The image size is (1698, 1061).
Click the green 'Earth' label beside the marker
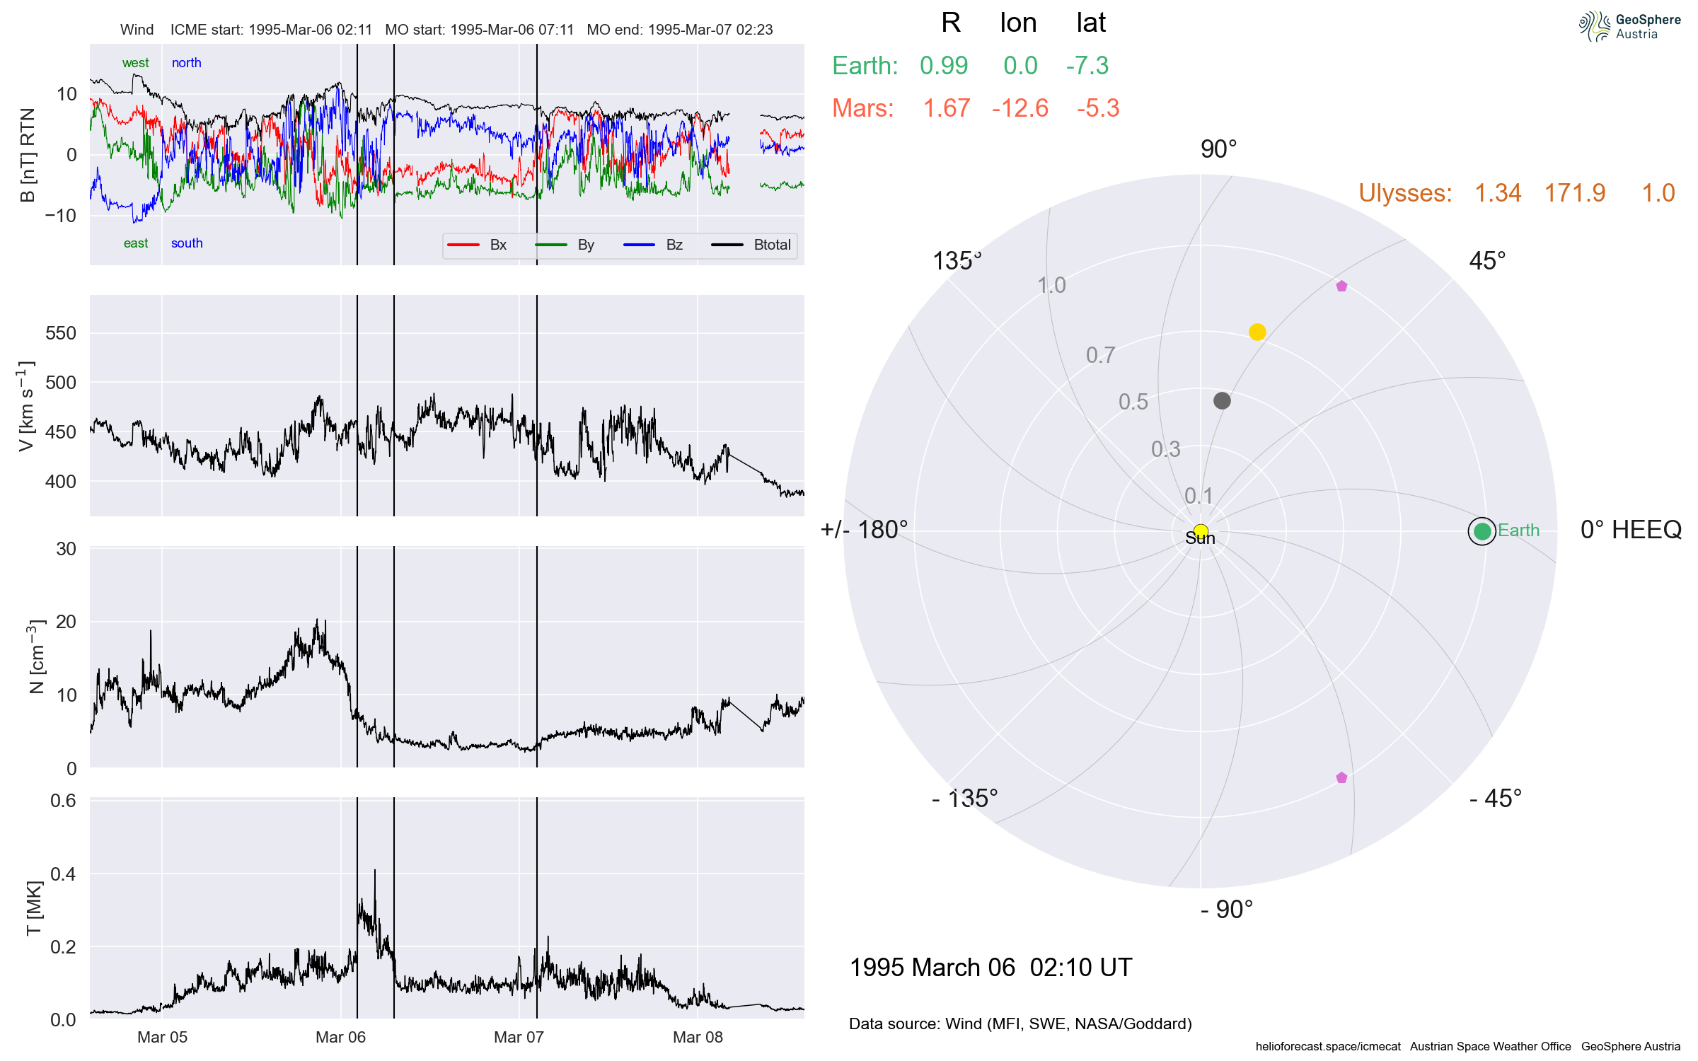(x=1518, y=530)
